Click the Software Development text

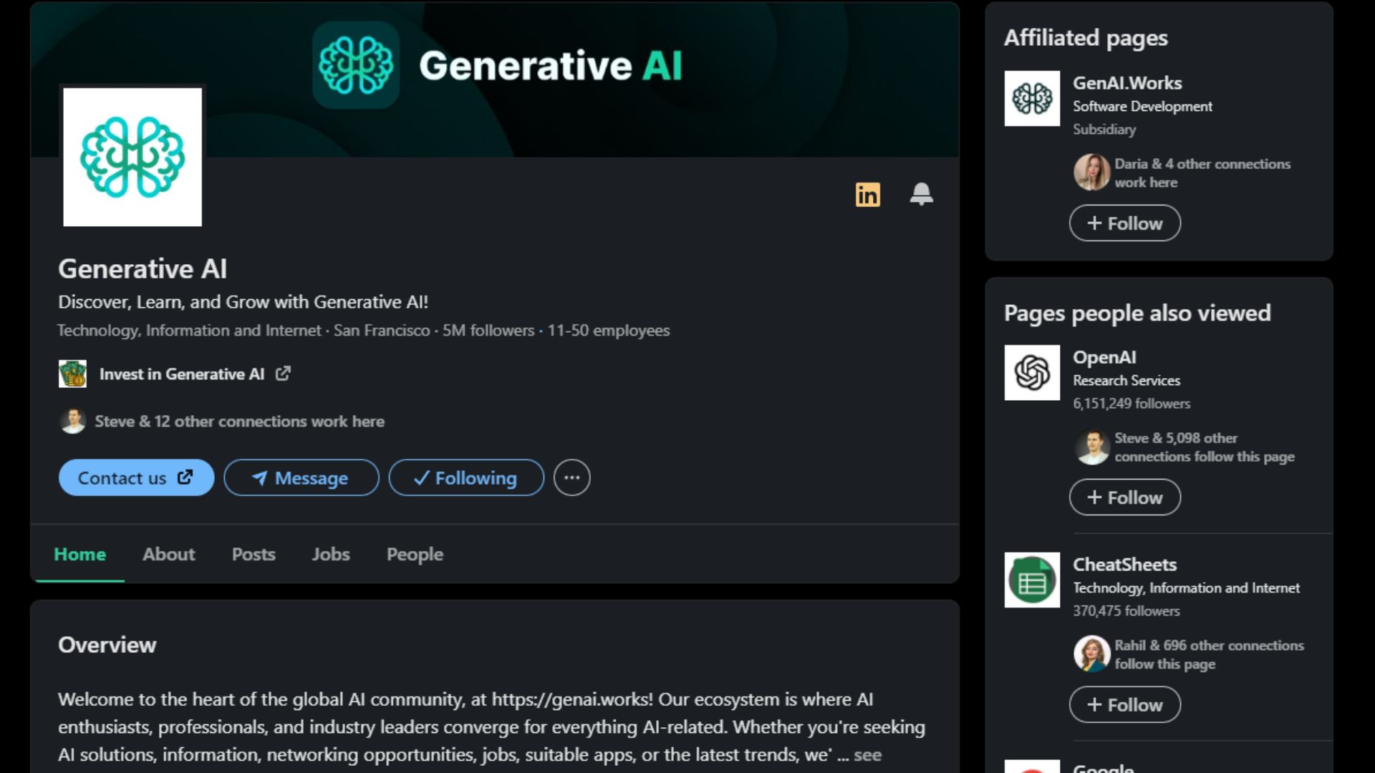[1142, 107]
